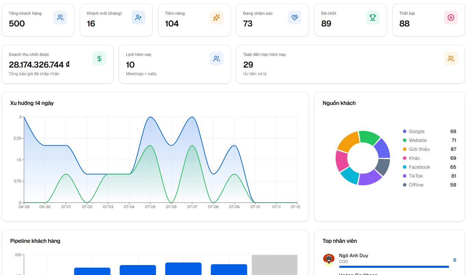Viewport: 467px width, 275px height.
Task: Click the Giới thiệu count 87
Action: (x=453, y=149)
